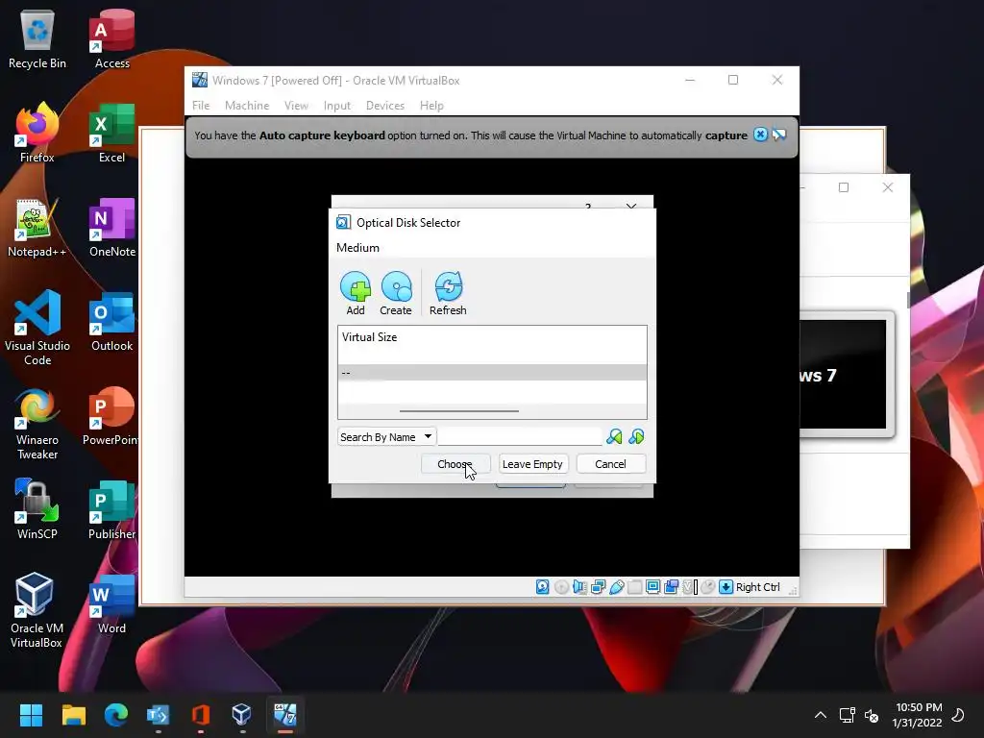Open the View menu

[x=296, y=106]
